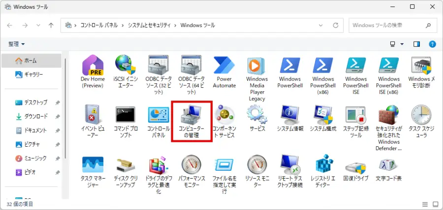Viewport: 443px width, 210px height.
Task: Open Power Automate icon
Action: (x=224, y=65)
